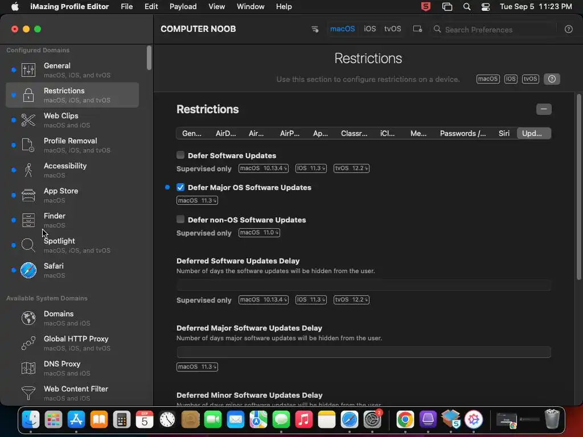The width and height of the screenshot is (583, 437).
Task: Open the Classr... restrictions tab
Action: pyautogui.click(x=354, y=133)
